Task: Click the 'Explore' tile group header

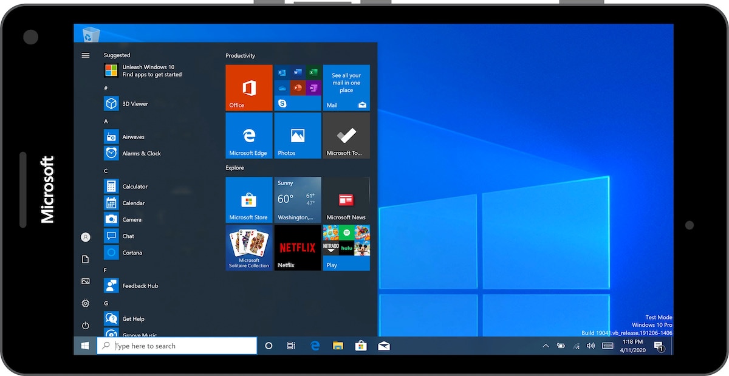Action: click(235, 168)
